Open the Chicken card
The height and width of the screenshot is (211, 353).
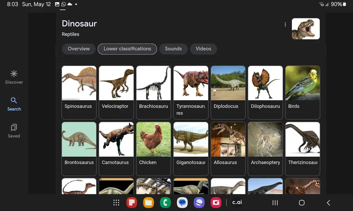point(153,149)
